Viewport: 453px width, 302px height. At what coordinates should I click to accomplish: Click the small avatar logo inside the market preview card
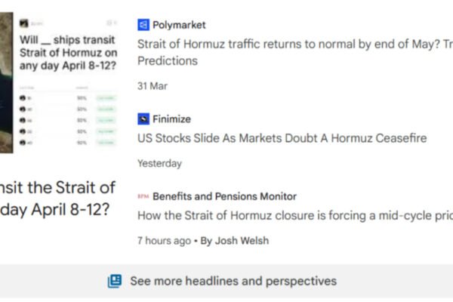[x=23, y=23]
